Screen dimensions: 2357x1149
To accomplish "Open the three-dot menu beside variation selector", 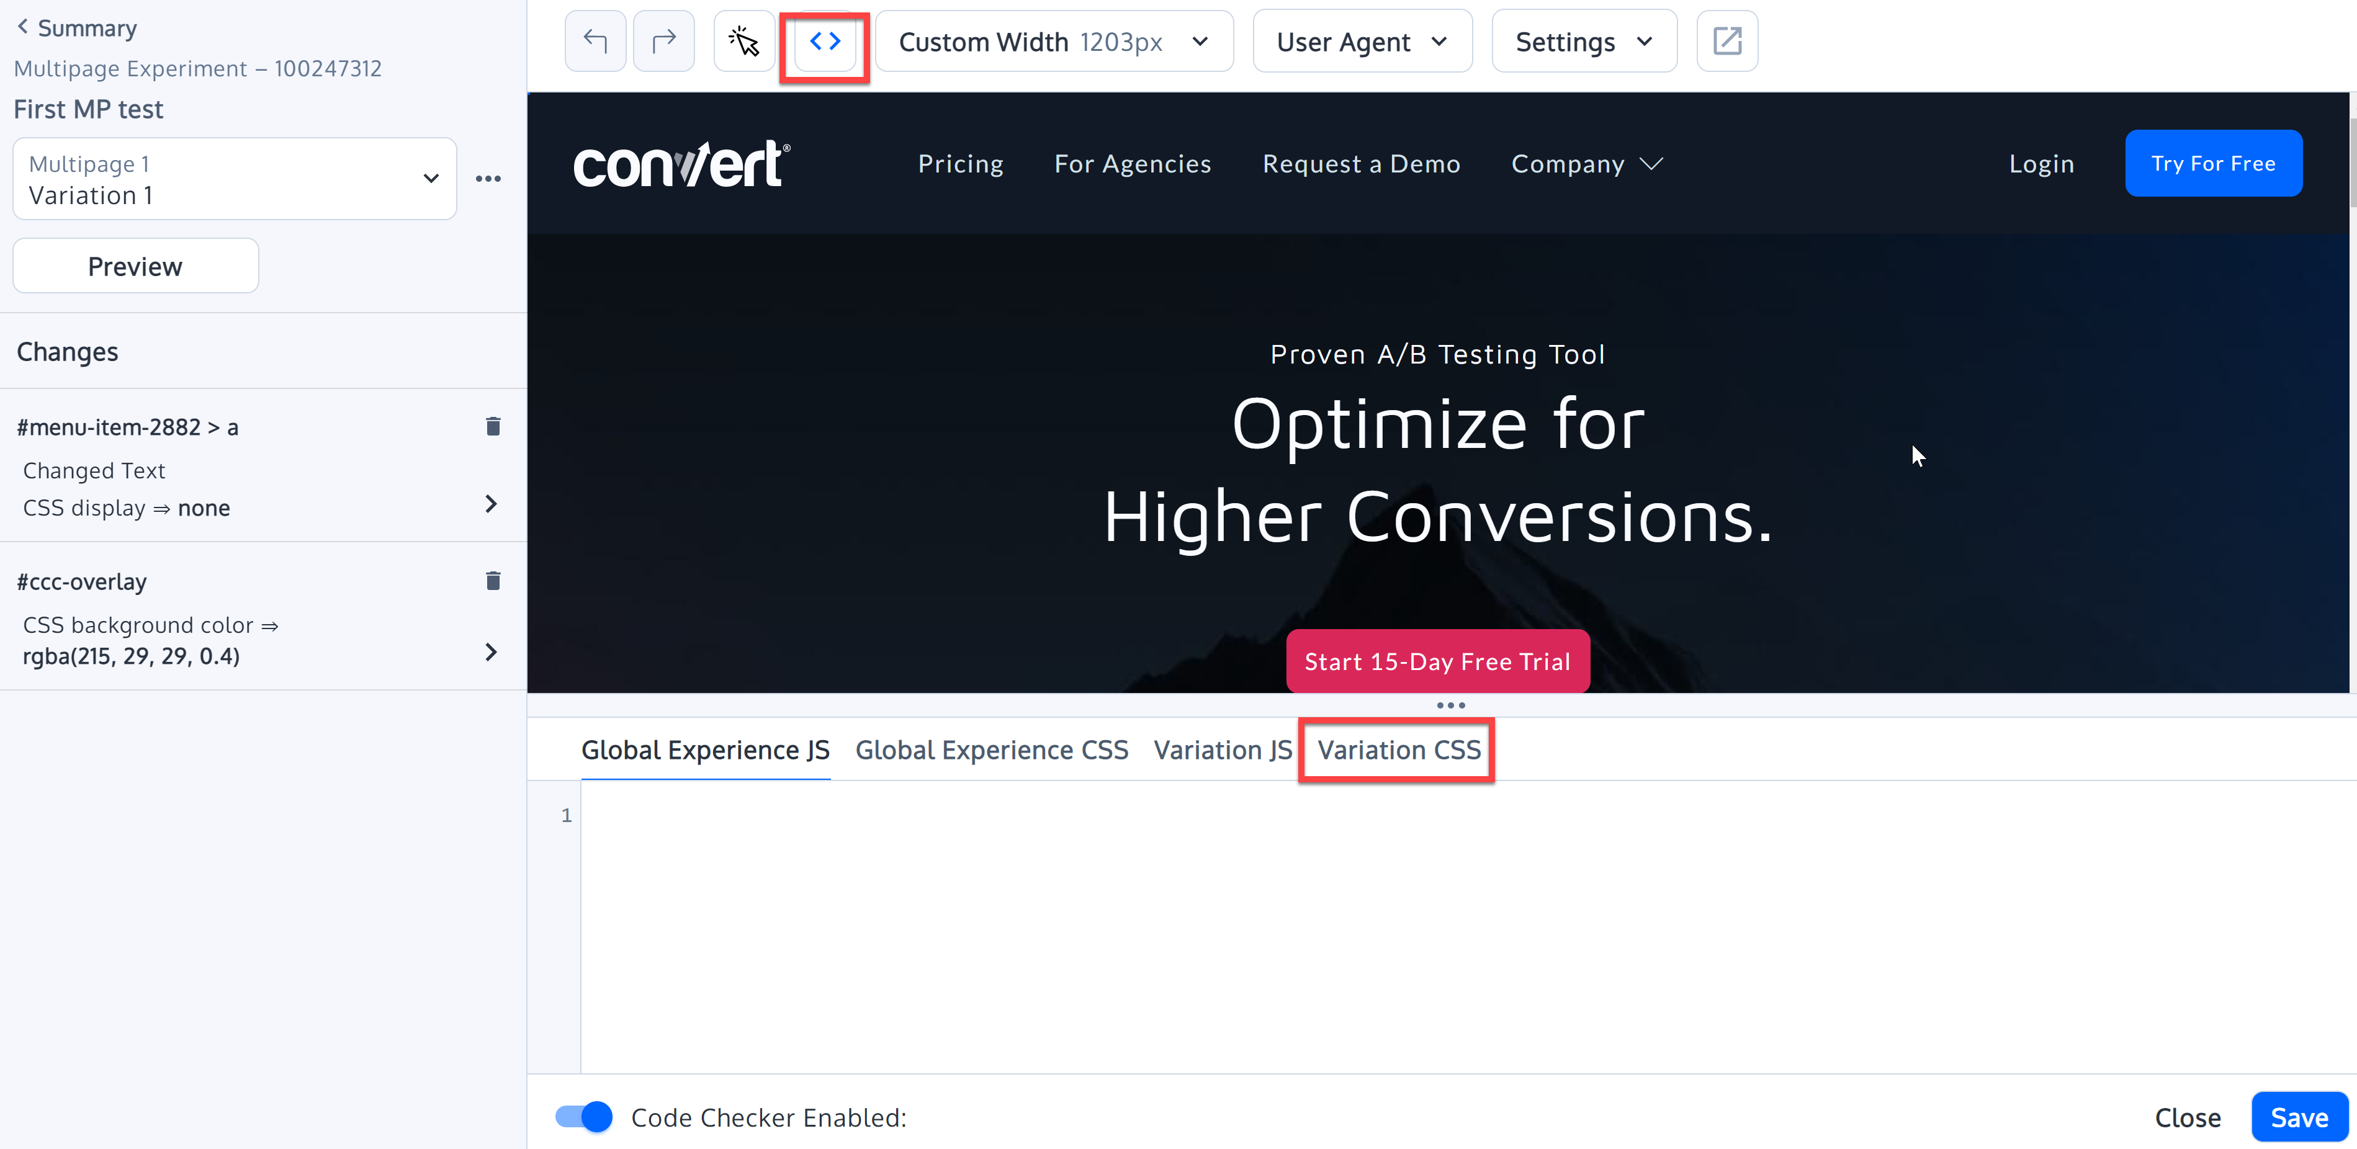I will coord(488,179).
